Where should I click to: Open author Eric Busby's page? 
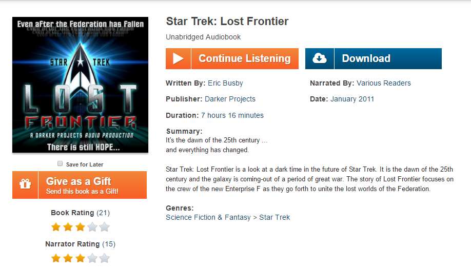point(225,83)
